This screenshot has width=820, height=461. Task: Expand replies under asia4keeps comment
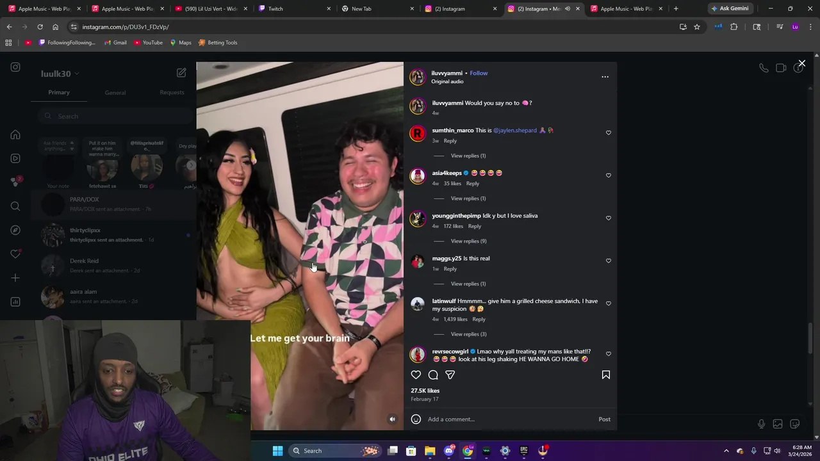coord(468,198)
